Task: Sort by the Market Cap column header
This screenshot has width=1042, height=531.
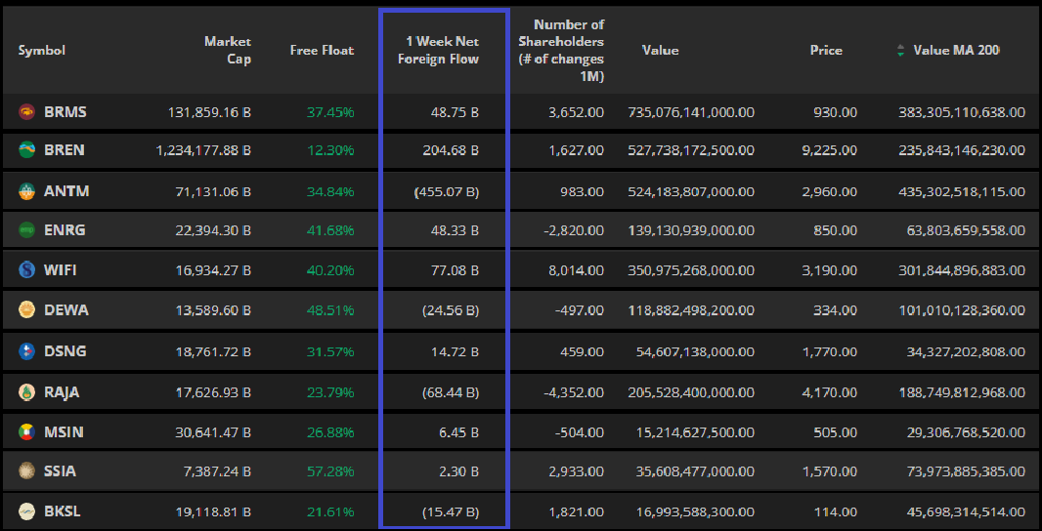Action: tap(227, 50)
